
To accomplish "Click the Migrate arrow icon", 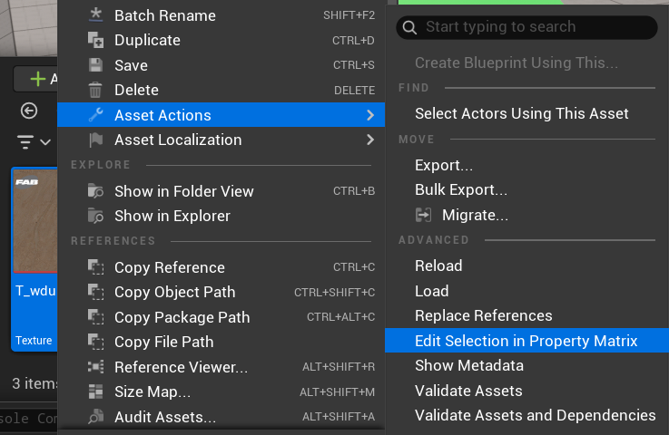I will 423,215.
